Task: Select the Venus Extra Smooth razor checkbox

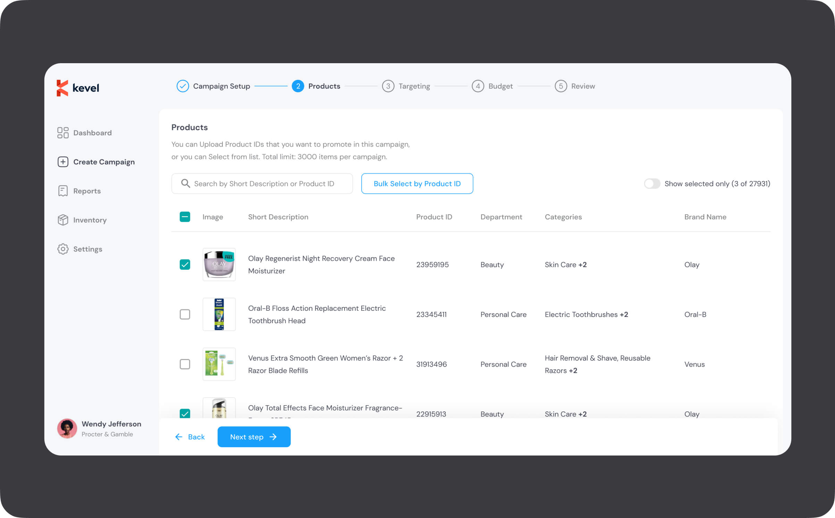Action: [x=185, y=364]
